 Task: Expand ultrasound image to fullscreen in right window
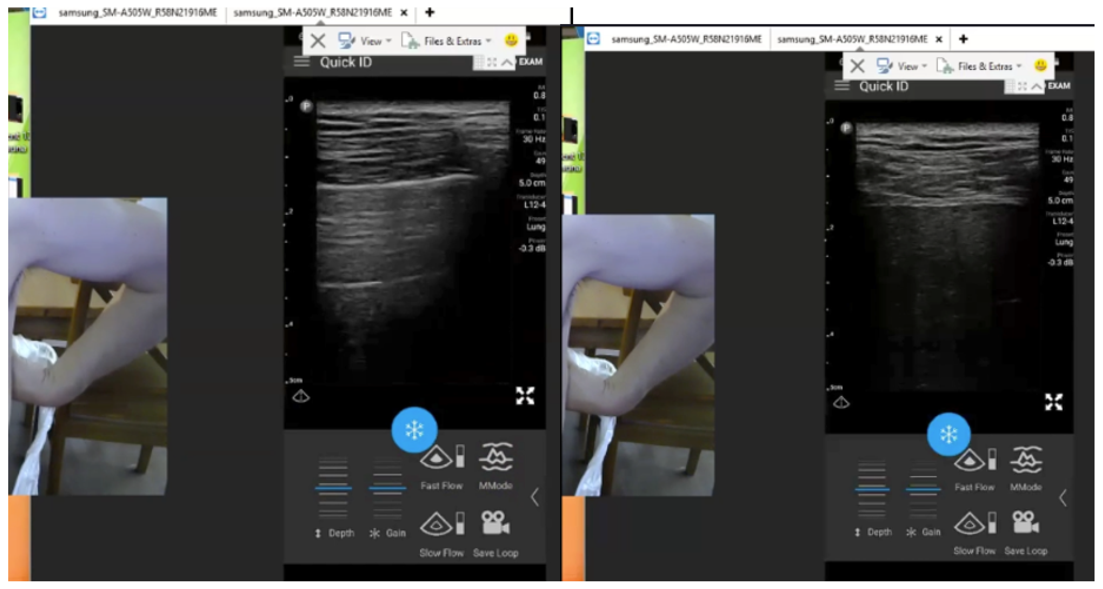point(1053,402)
